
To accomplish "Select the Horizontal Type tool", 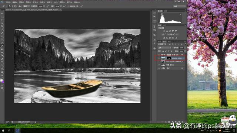I will 2,62.
